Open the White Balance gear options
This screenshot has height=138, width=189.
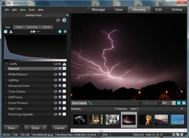[60, 74]
